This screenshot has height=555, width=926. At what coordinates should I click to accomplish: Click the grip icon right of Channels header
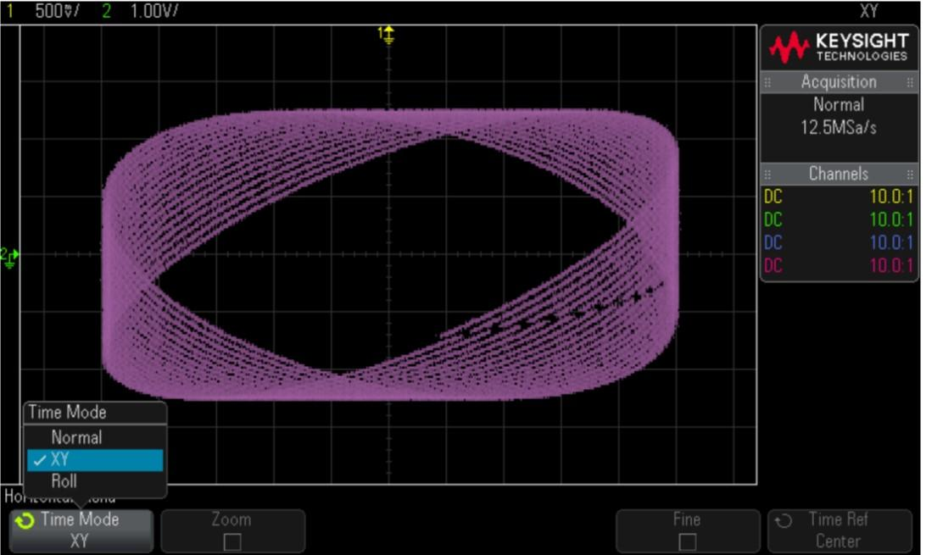tap(909, 174)
